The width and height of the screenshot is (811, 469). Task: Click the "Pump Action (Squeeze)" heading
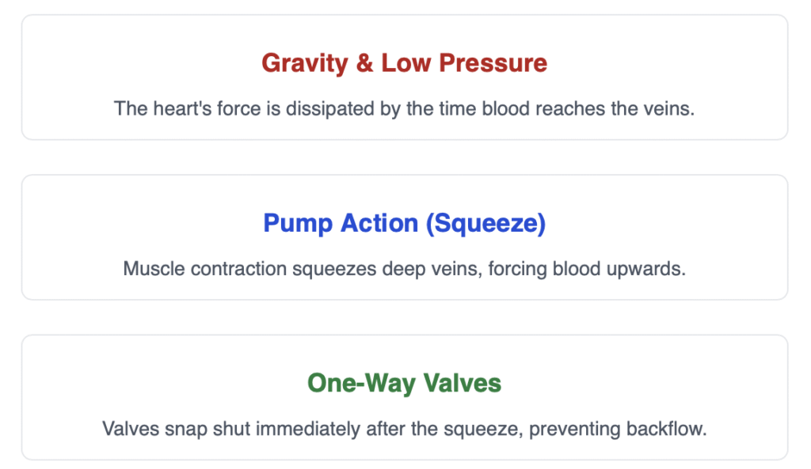pos(404,224)
